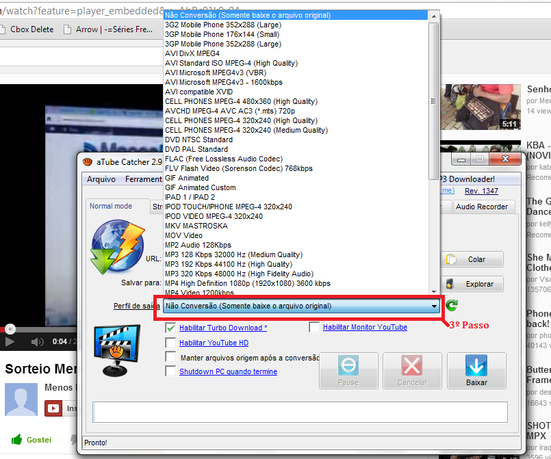Click the Habilitar Turbo Download link
The height and width of the screenshot is (459, 551).
(x=223, y=328)
